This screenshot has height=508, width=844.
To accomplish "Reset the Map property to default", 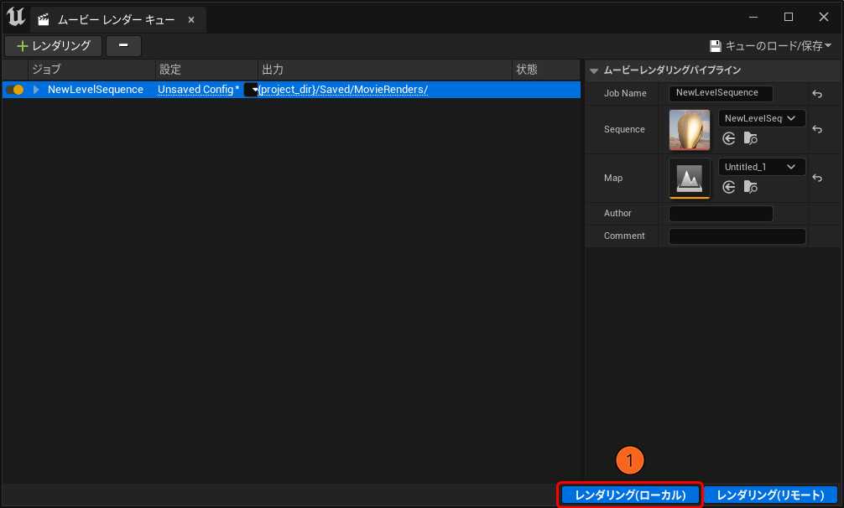I will (818, 179).
